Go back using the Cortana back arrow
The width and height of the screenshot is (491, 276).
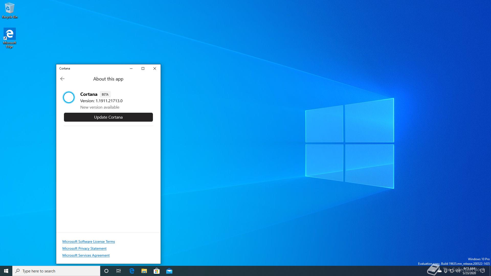pyautogui.click(x=62, y=79)
